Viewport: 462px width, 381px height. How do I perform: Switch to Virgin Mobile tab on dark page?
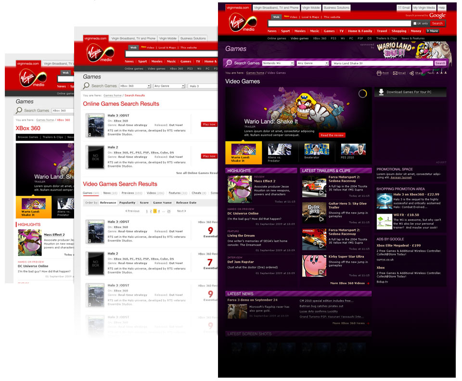point(311,8)
